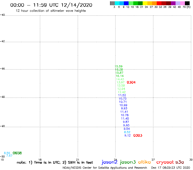193x170 pixels.
Task: Click the jason2 satellite legend label
Action: pos(110,162)
